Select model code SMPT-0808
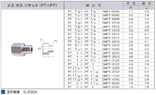 [111, 19]
